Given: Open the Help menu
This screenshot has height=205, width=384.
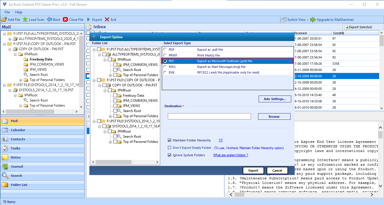Looking at the screenshot, I should click(19, 12).
